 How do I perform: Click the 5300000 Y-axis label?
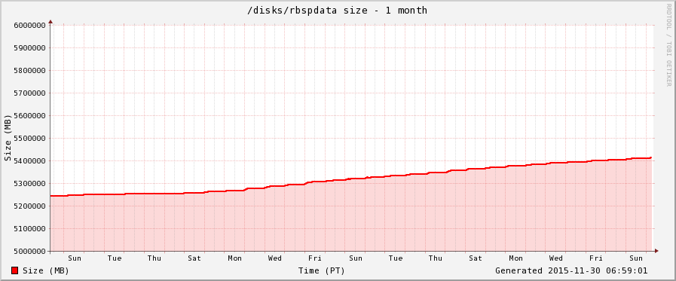pos(30,184)
